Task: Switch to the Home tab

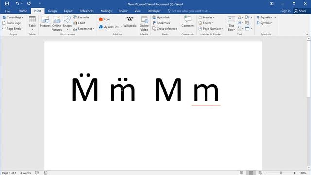Action: pyautogui.click(x=23, y=11)
